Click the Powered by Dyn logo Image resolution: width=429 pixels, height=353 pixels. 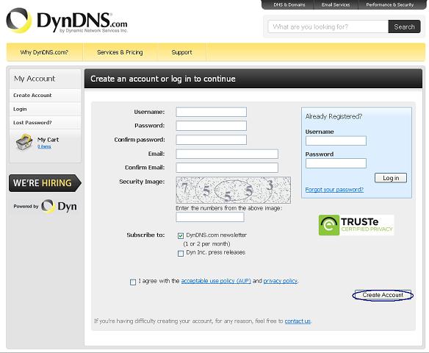[x=45, y=206]
